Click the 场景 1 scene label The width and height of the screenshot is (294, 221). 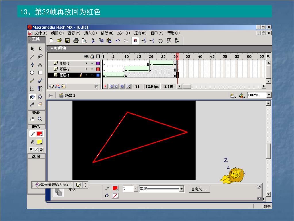70,96
